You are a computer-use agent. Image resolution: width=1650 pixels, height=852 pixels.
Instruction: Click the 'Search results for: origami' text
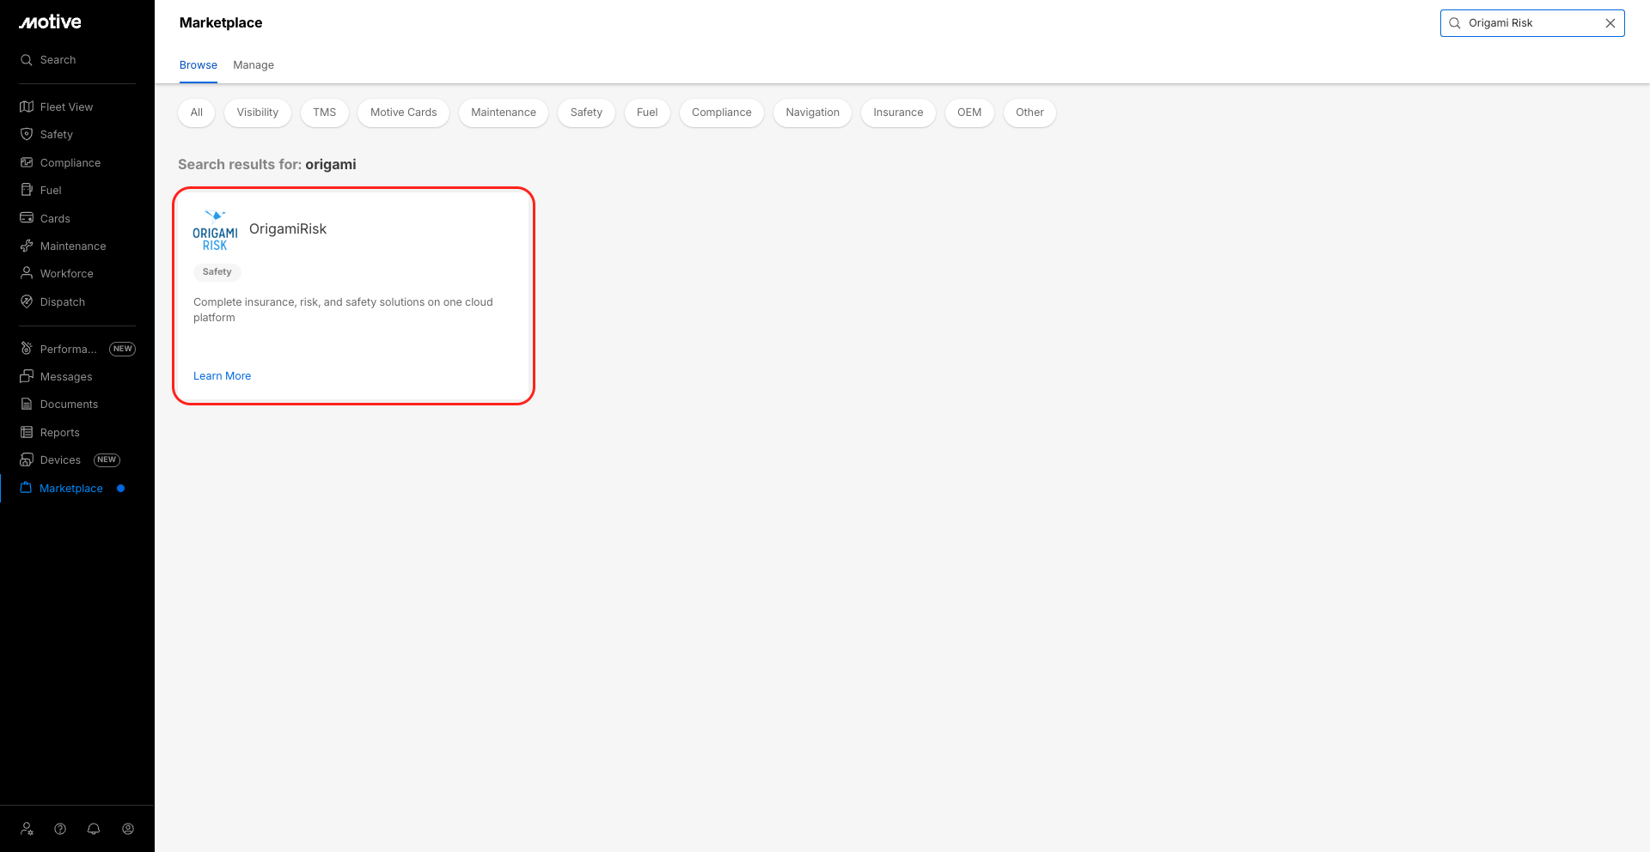[x=267, y=165]
